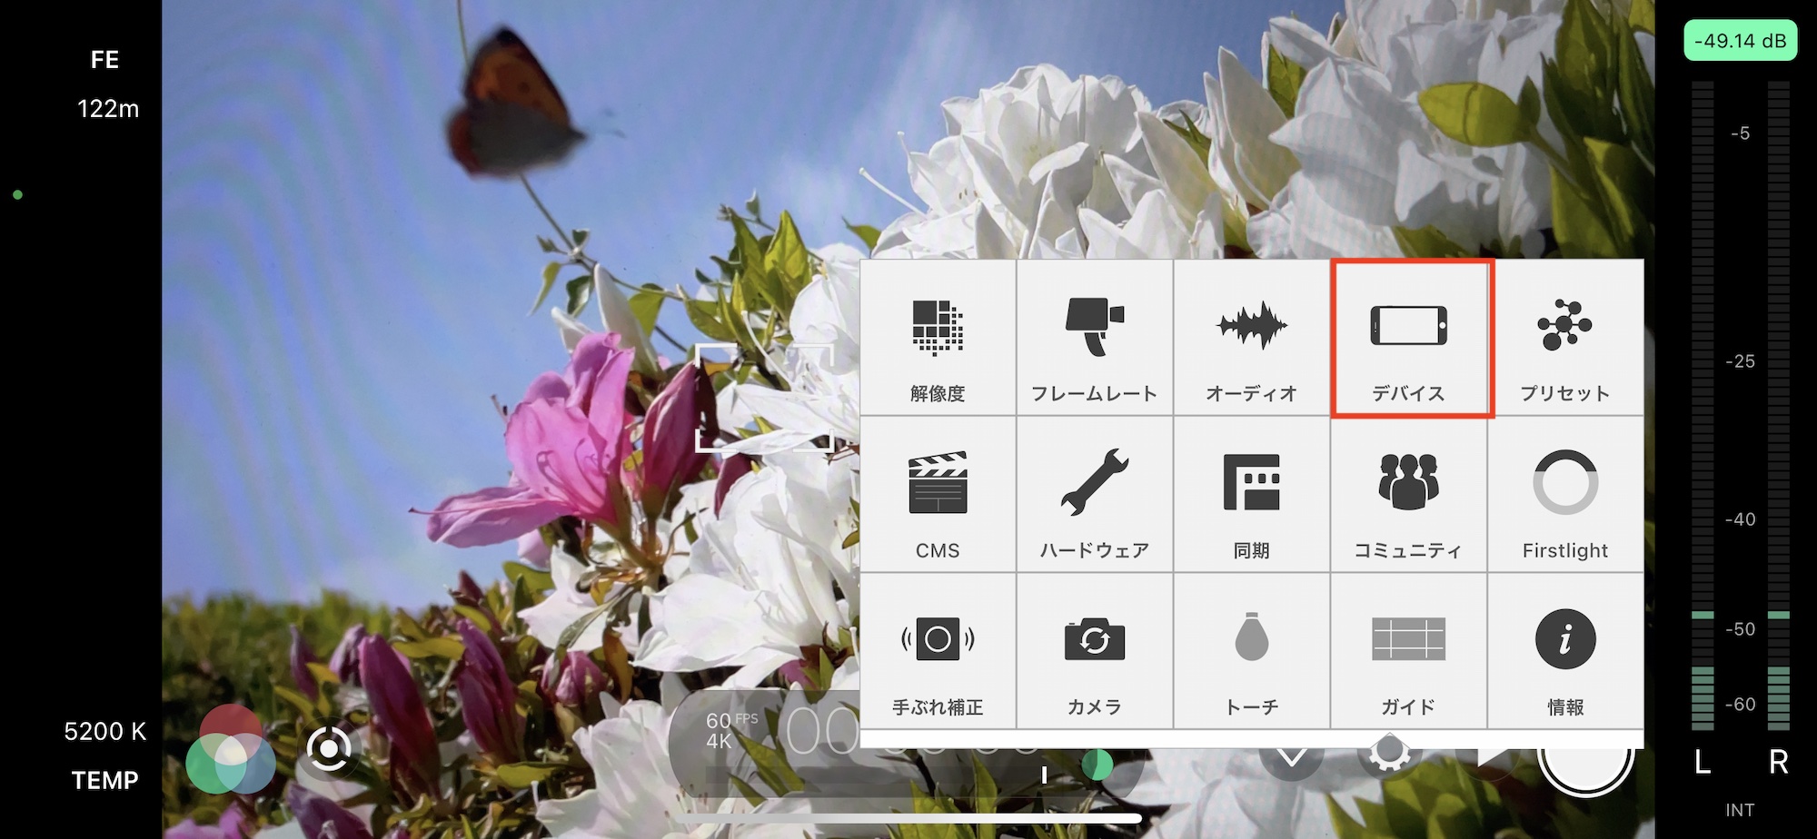Toggle the ガイド guide overlay

1409,651
